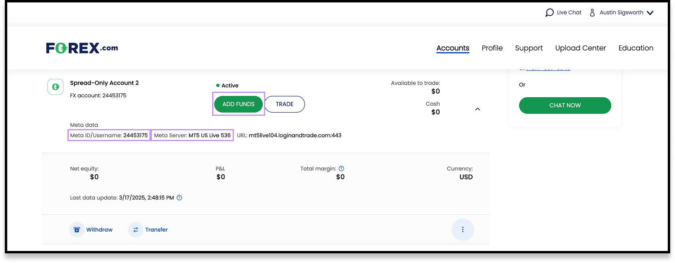This screenshot has height=263, width=675.
Task: Click the CHAT NOW button
Action: click(565, 105)
